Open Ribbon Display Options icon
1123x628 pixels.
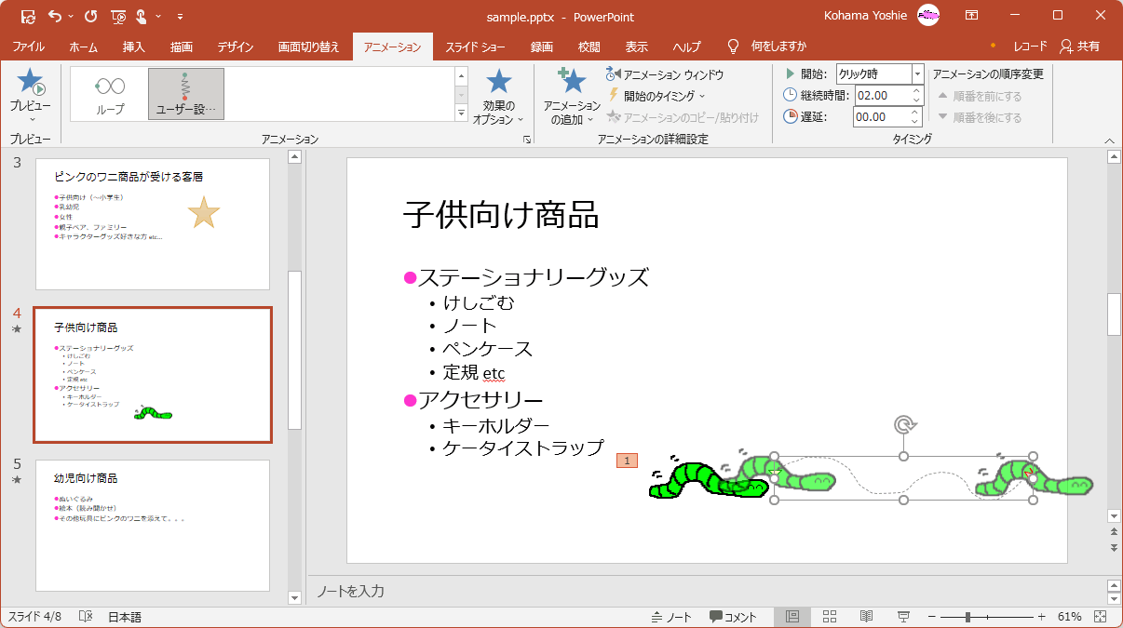tap(971, 15)
